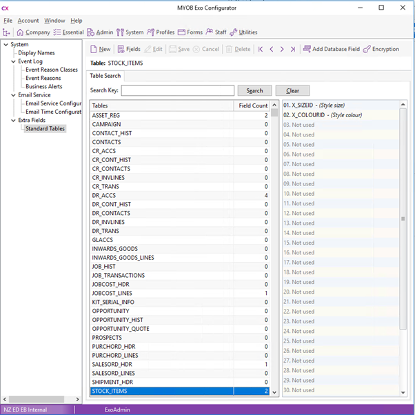The height and width of the screenshot is (415, 415).
Task: Go to next record arrow
Action: [x=282, y=49]
